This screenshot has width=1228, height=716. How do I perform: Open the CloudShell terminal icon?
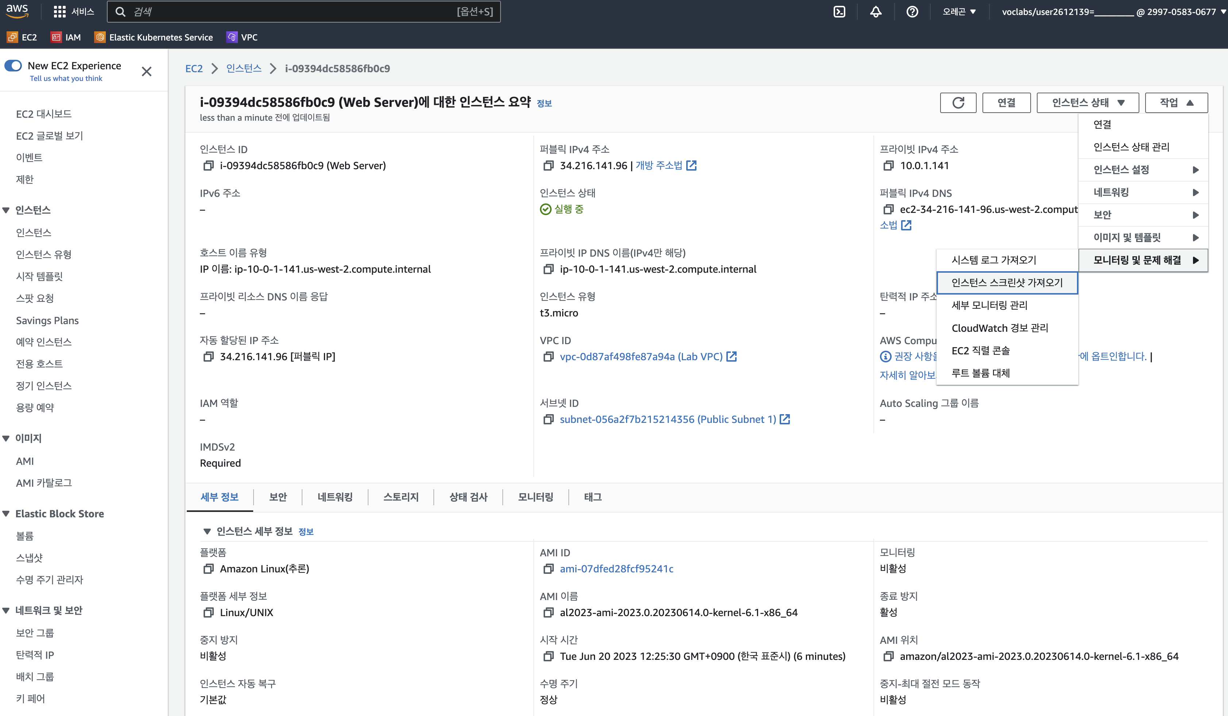[x=839, y=12]
